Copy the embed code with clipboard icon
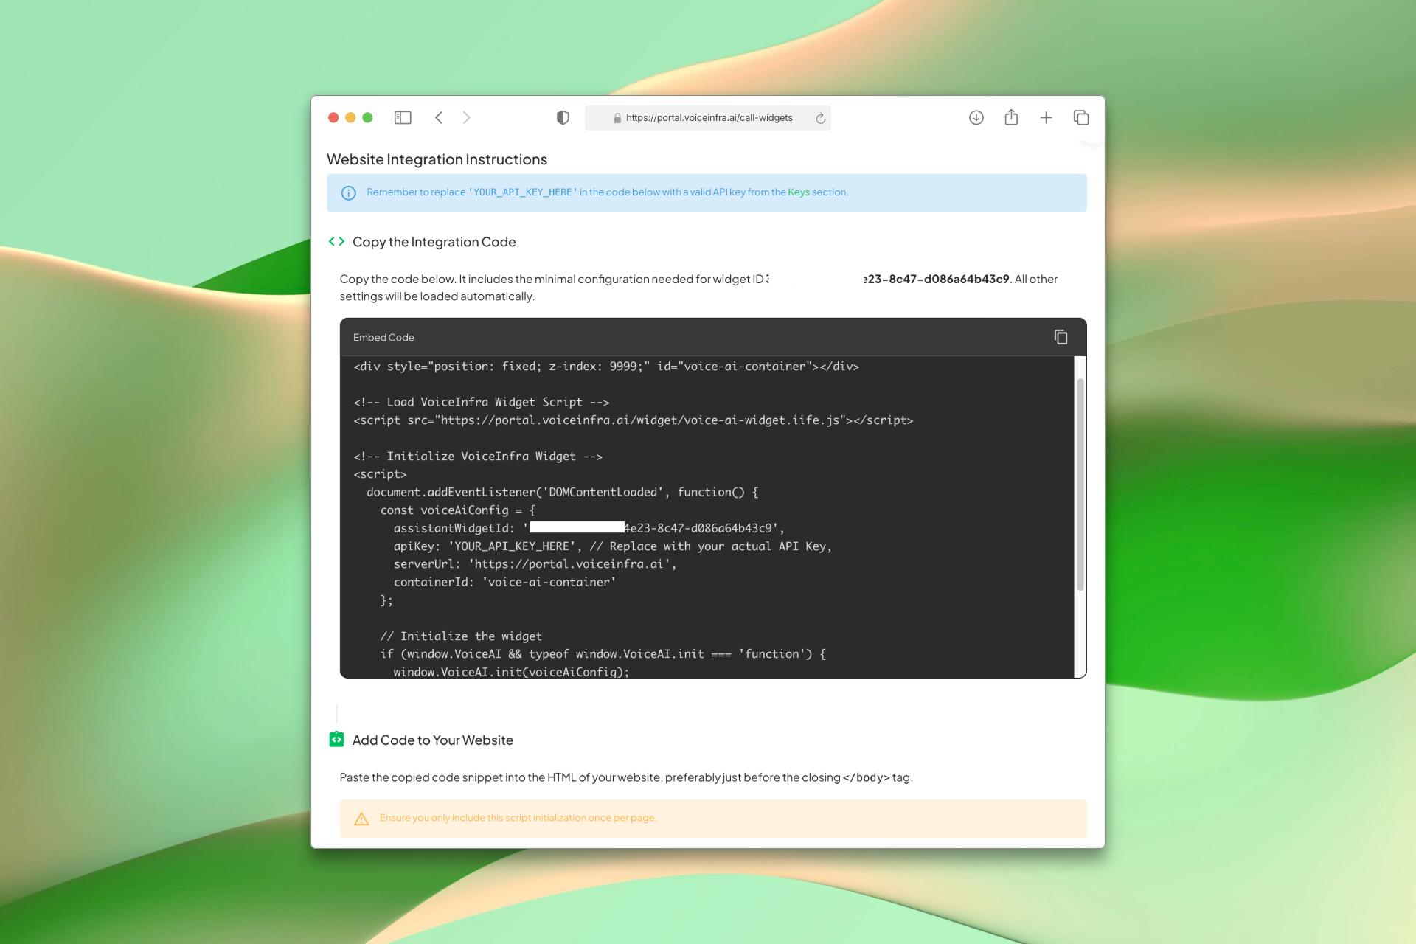Screen dimensions: 1416x944 [1061, 337]
